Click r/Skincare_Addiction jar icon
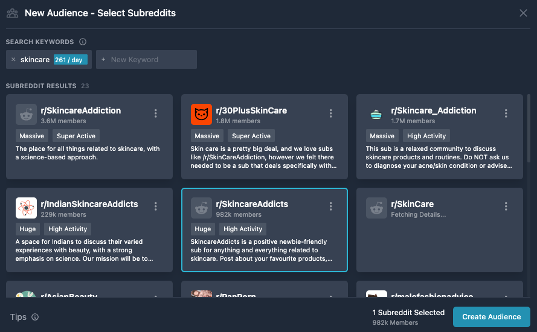 [x=376, y=114]
